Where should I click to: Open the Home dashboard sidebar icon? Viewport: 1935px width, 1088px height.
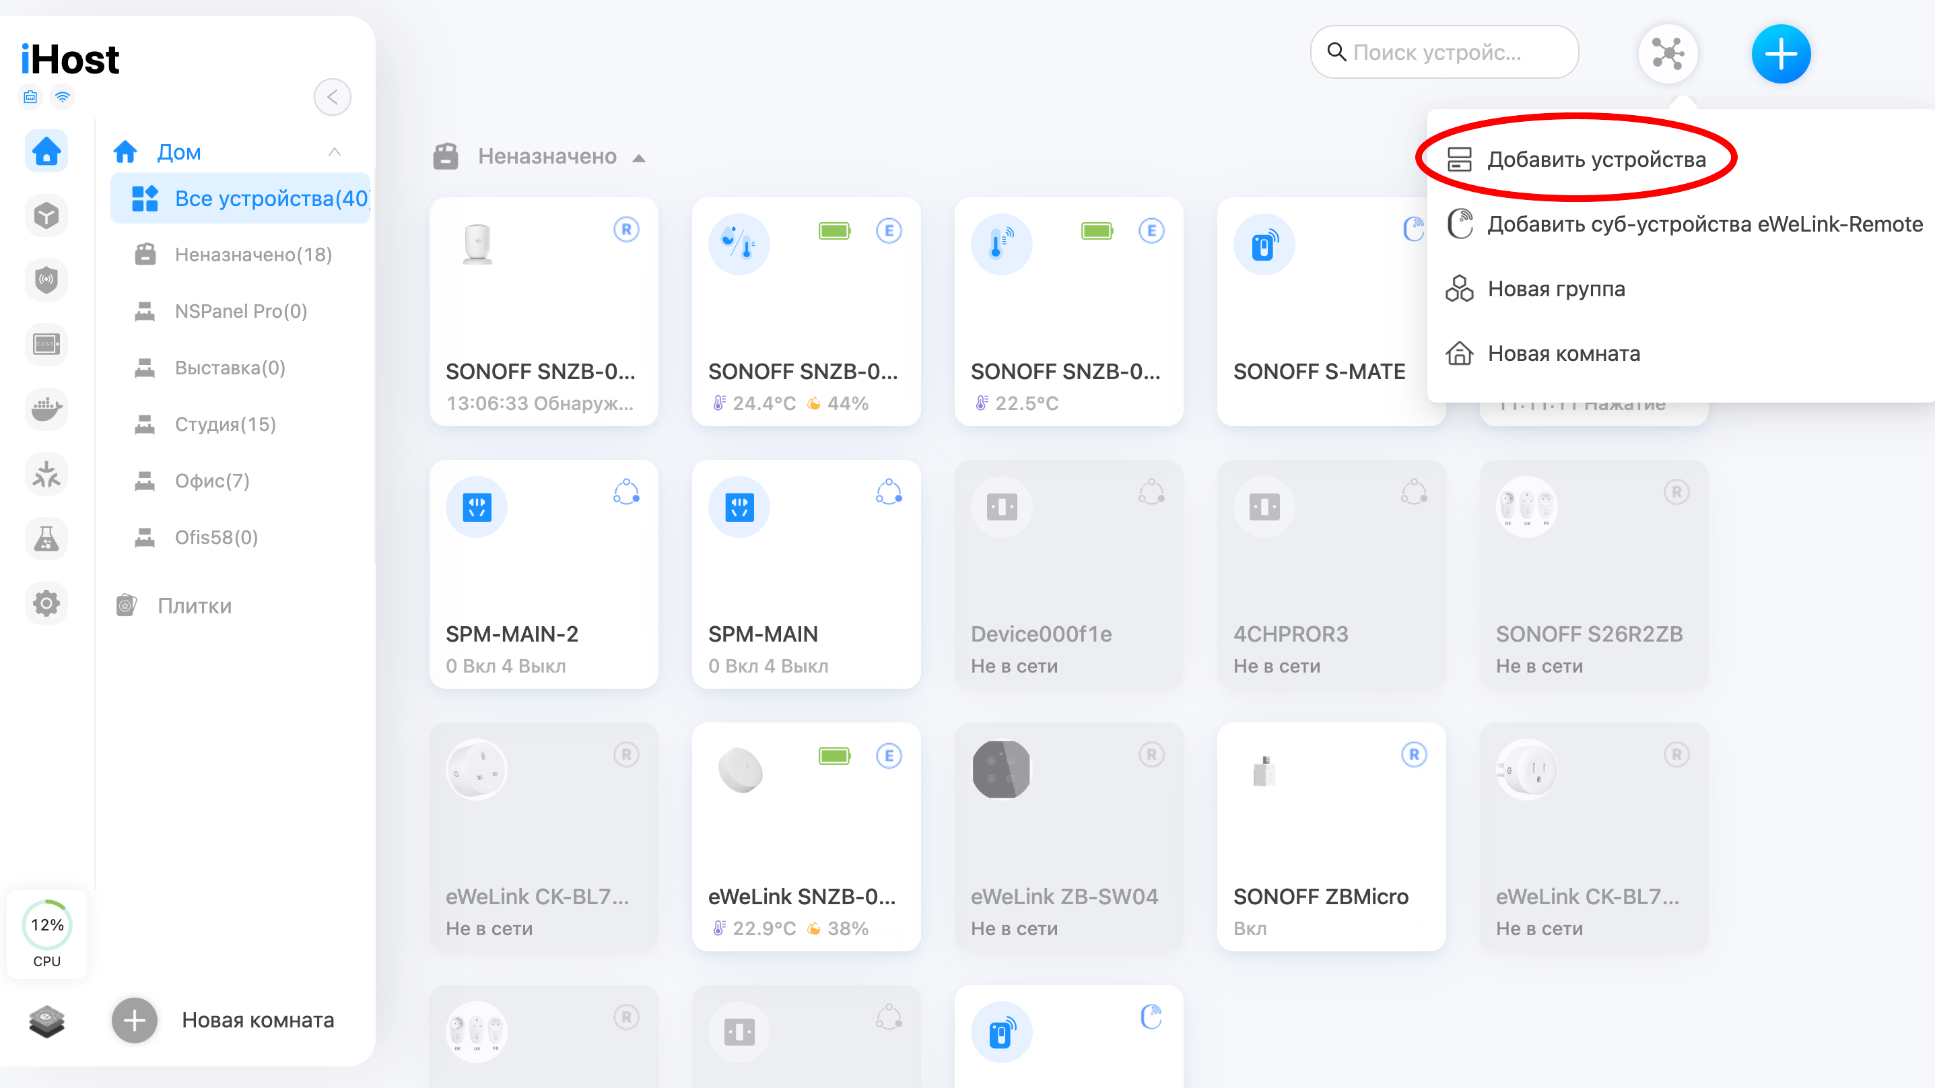click(x=46, y=151)
